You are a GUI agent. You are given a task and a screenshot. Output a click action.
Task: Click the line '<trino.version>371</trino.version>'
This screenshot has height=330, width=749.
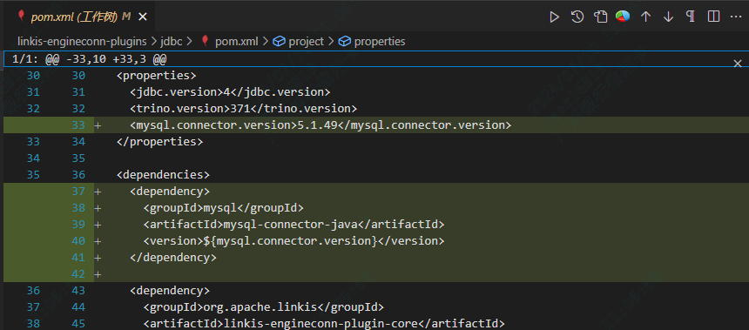[x=243, y=109]
